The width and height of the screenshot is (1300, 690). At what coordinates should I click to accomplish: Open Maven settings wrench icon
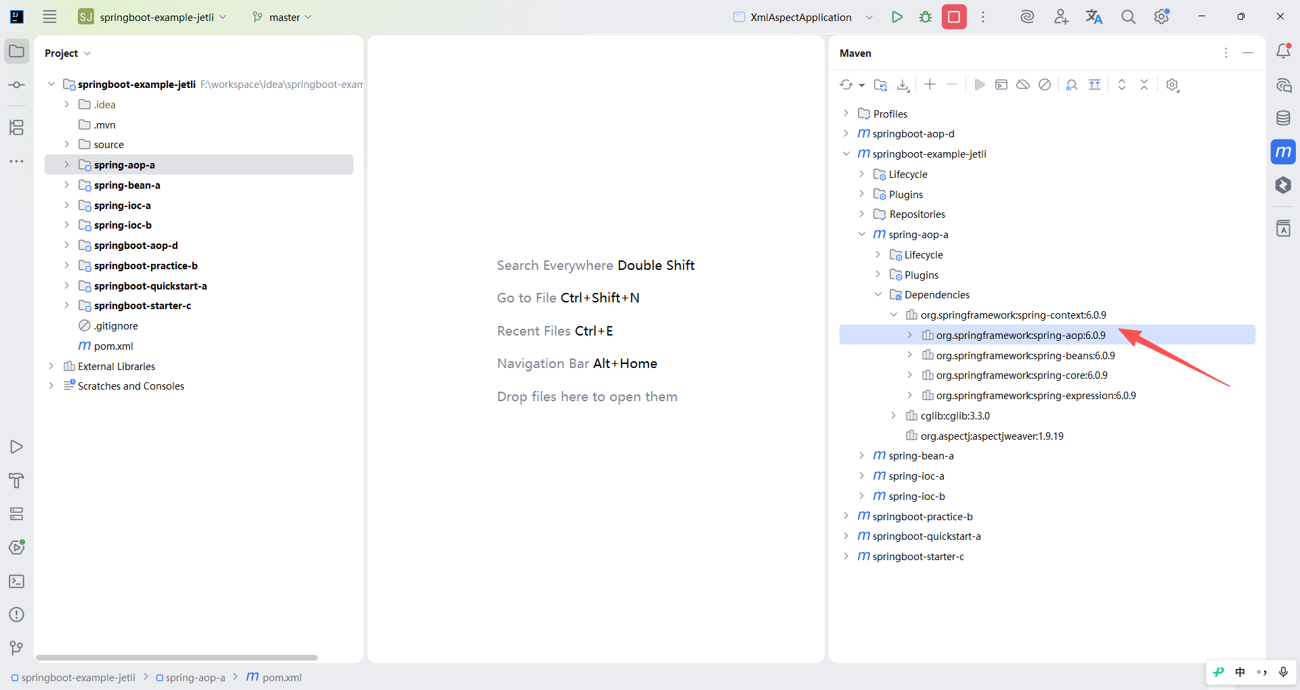point(1173,85)
